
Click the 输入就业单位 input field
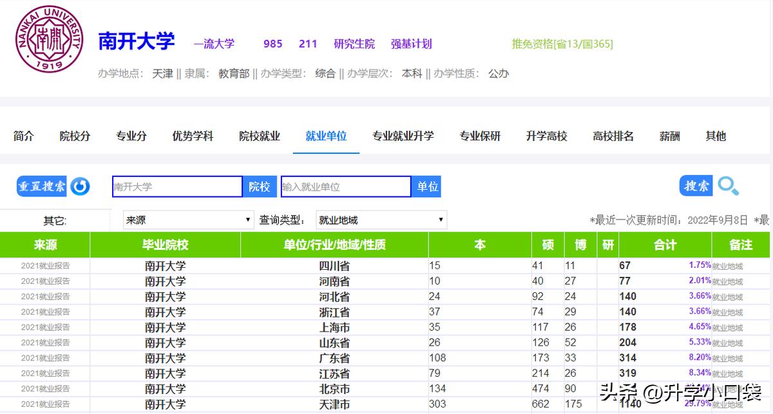point(345,186)
